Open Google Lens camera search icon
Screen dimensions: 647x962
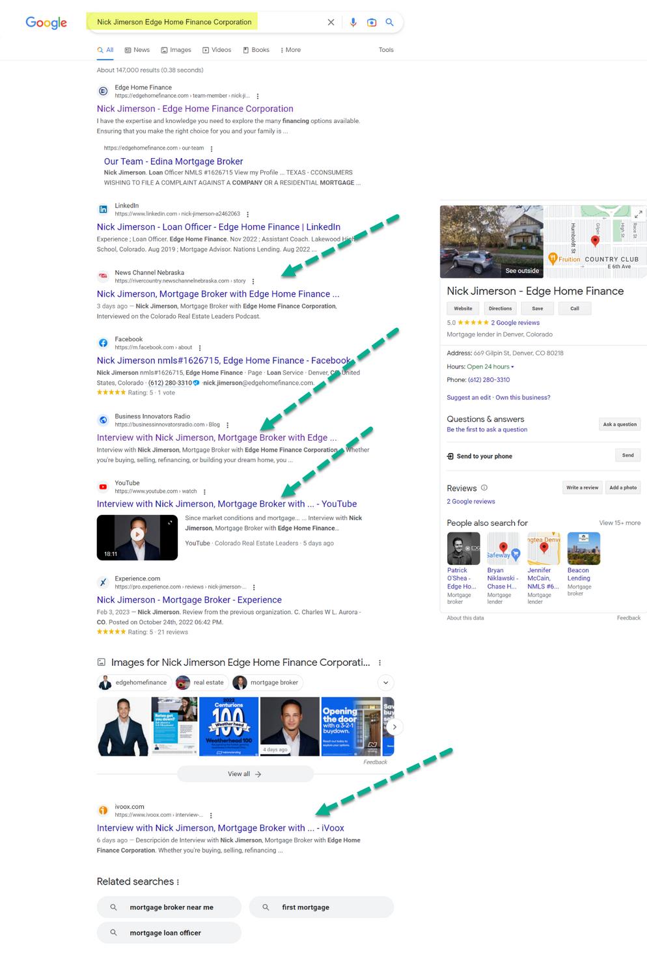pyautogui.click(x=372, y=22)
